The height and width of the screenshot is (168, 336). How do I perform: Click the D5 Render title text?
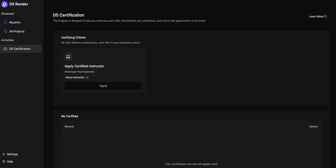pos(19,4)
